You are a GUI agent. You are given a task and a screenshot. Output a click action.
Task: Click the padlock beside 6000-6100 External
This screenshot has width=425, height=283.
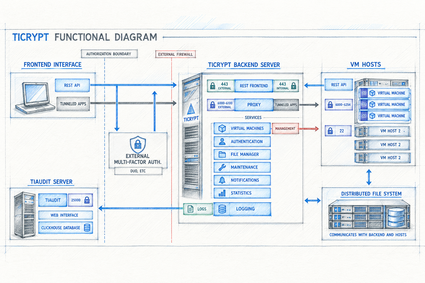pyautogui.click(x=212, y=105)
